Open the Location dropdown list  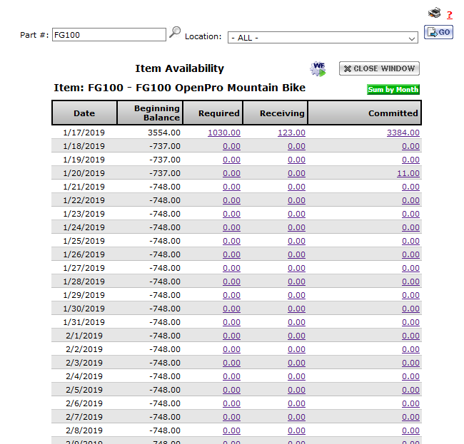323,38
